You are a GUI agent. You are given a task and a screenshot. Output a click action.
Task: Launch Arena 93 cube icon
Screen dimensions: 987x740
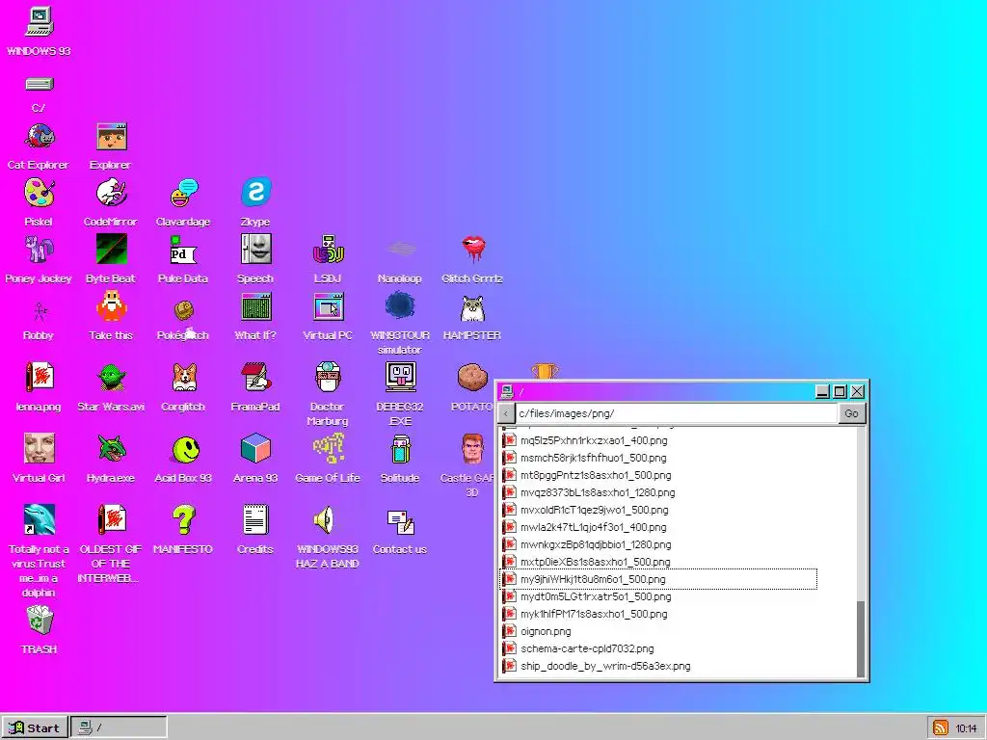(x=256, y=449)
